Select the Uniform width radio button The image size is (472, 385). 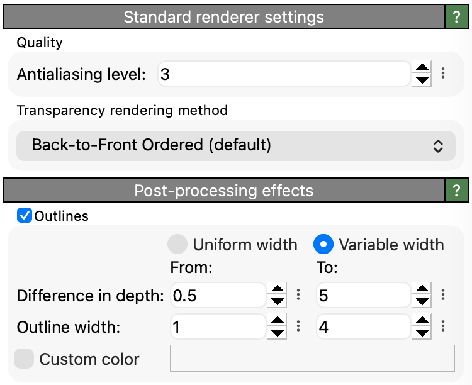coord(177,244)
